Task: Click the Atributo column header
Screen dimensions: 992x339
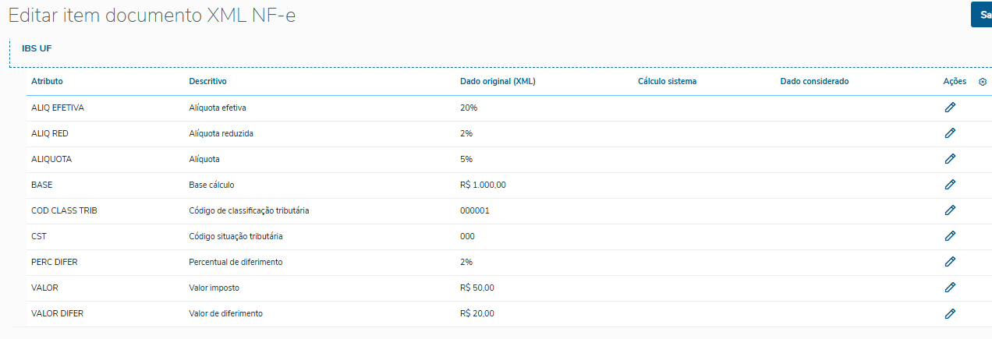Action: [47, 82]
